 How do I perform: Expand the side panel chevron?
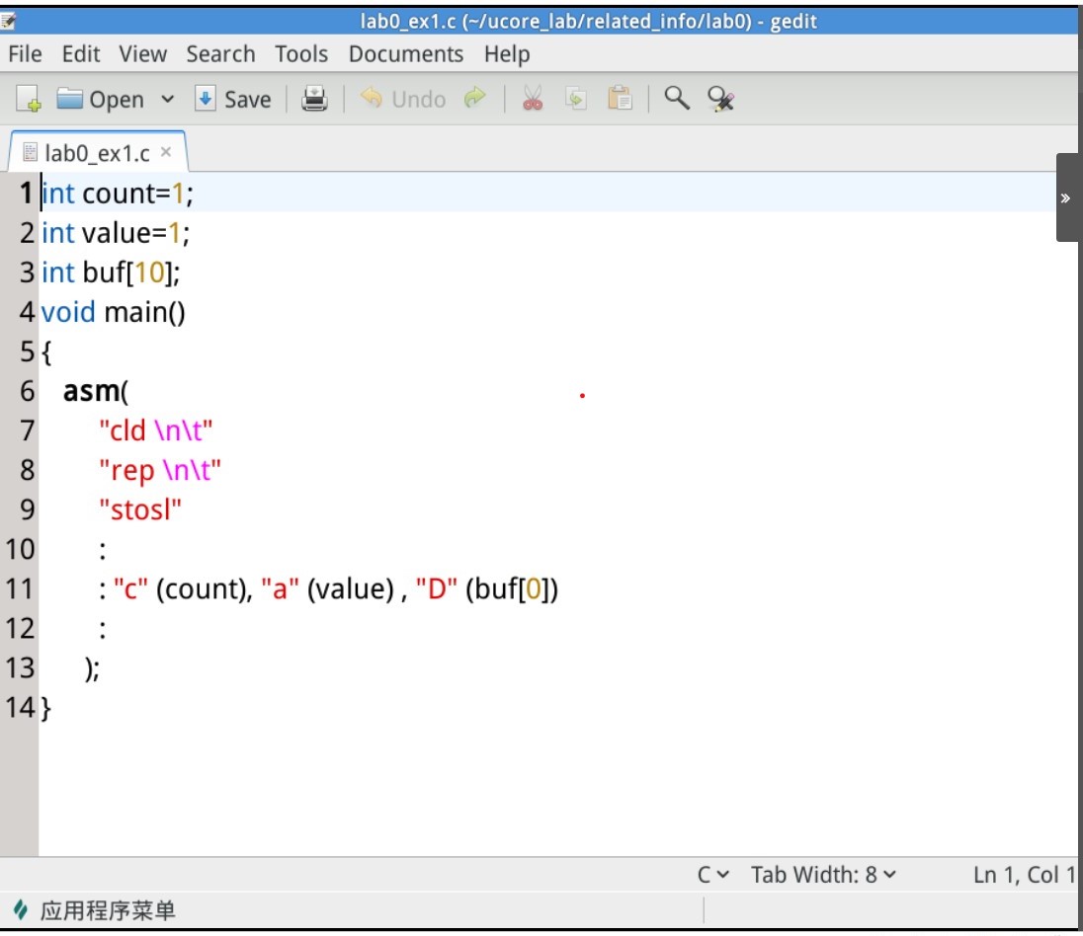pos(1066,196)
